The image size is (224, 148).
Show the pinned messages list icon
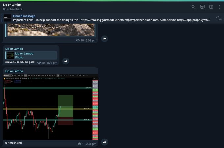(x=219, y=18)
